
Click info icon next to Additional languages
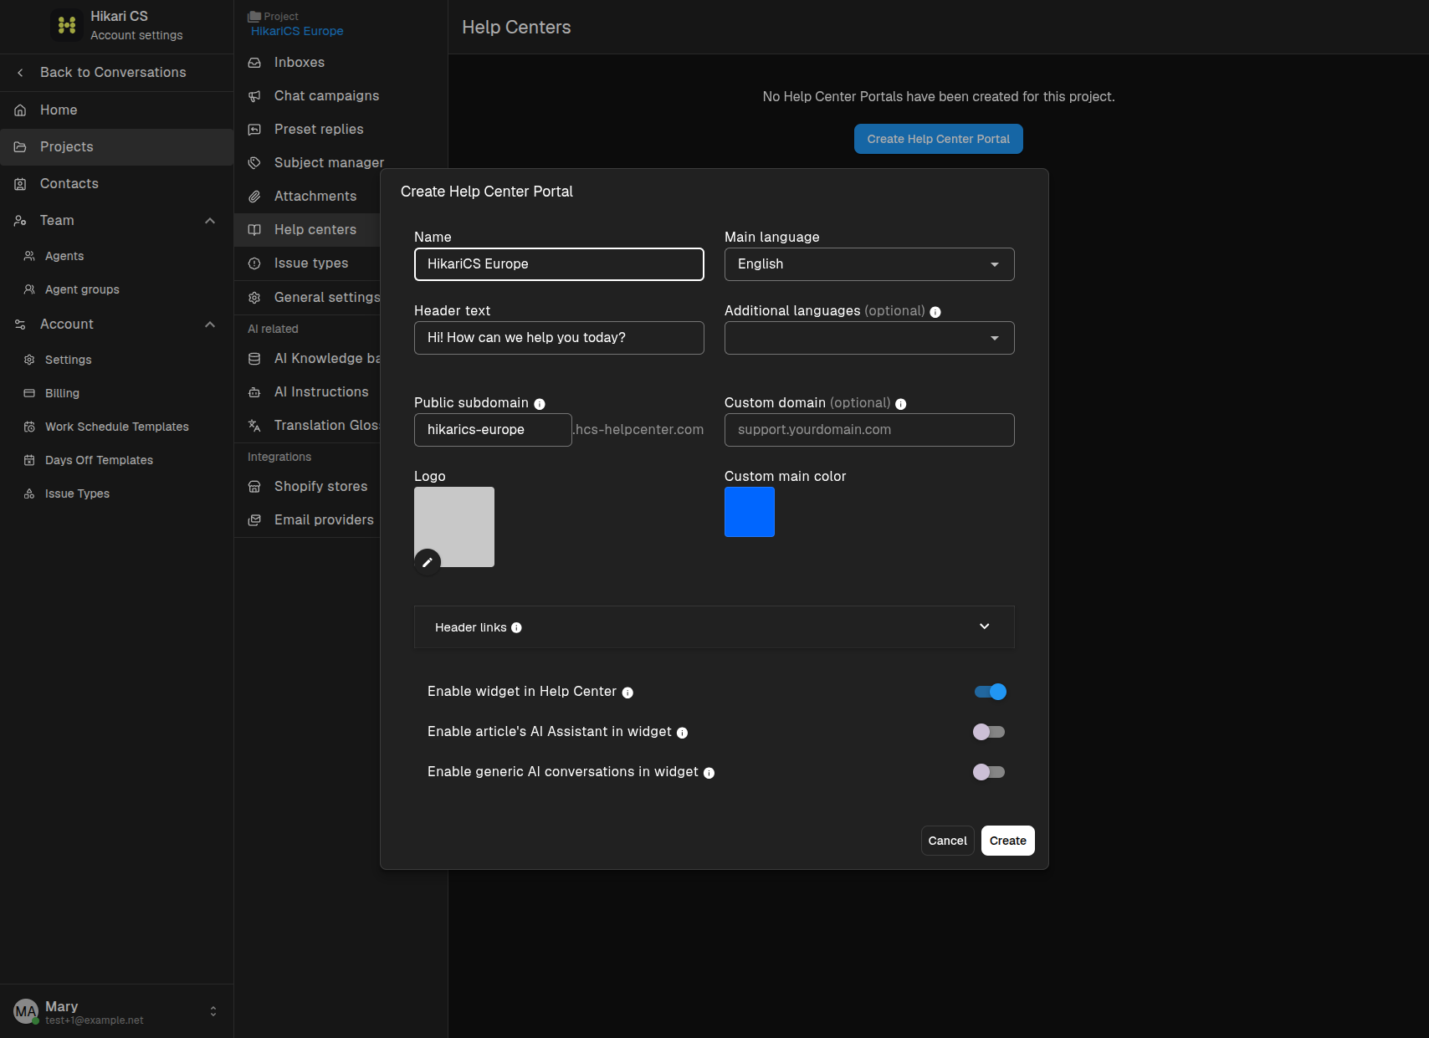[935, 312]
